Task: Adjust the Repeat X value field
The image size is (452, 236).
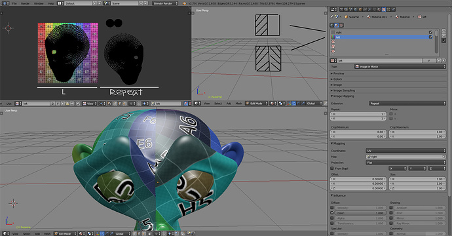Action: (358, 114)
